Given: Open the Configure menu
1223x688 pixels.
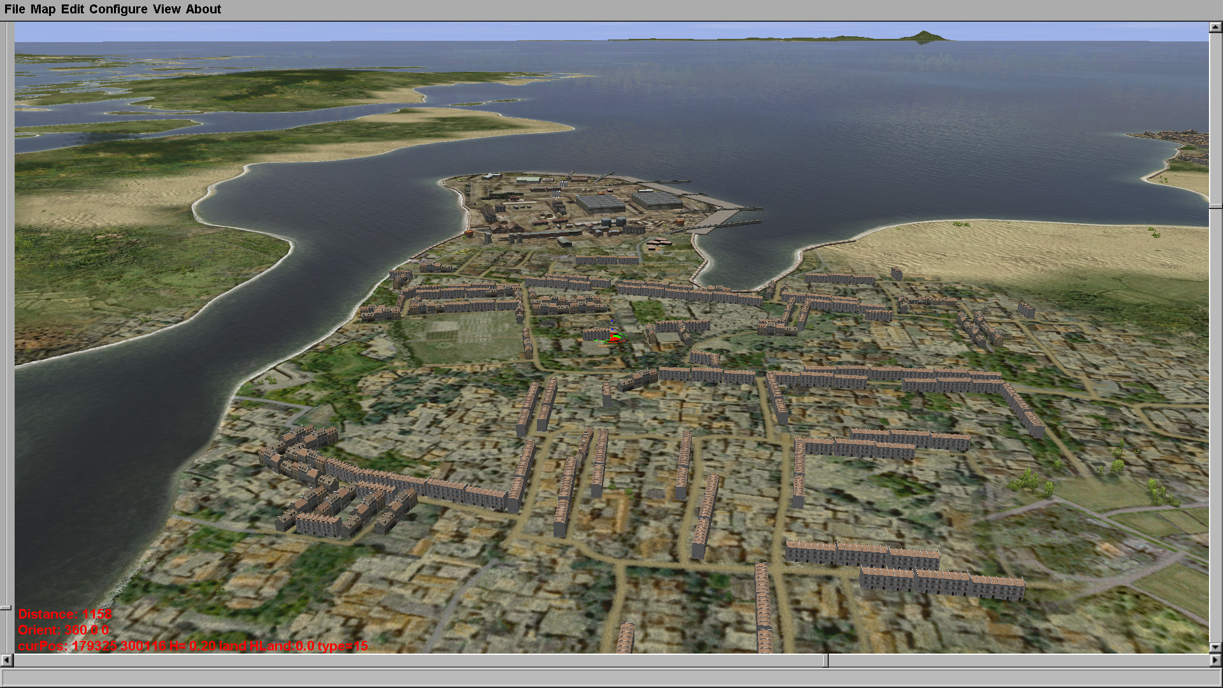Looking at the screenshot, I should click(118, 10).
